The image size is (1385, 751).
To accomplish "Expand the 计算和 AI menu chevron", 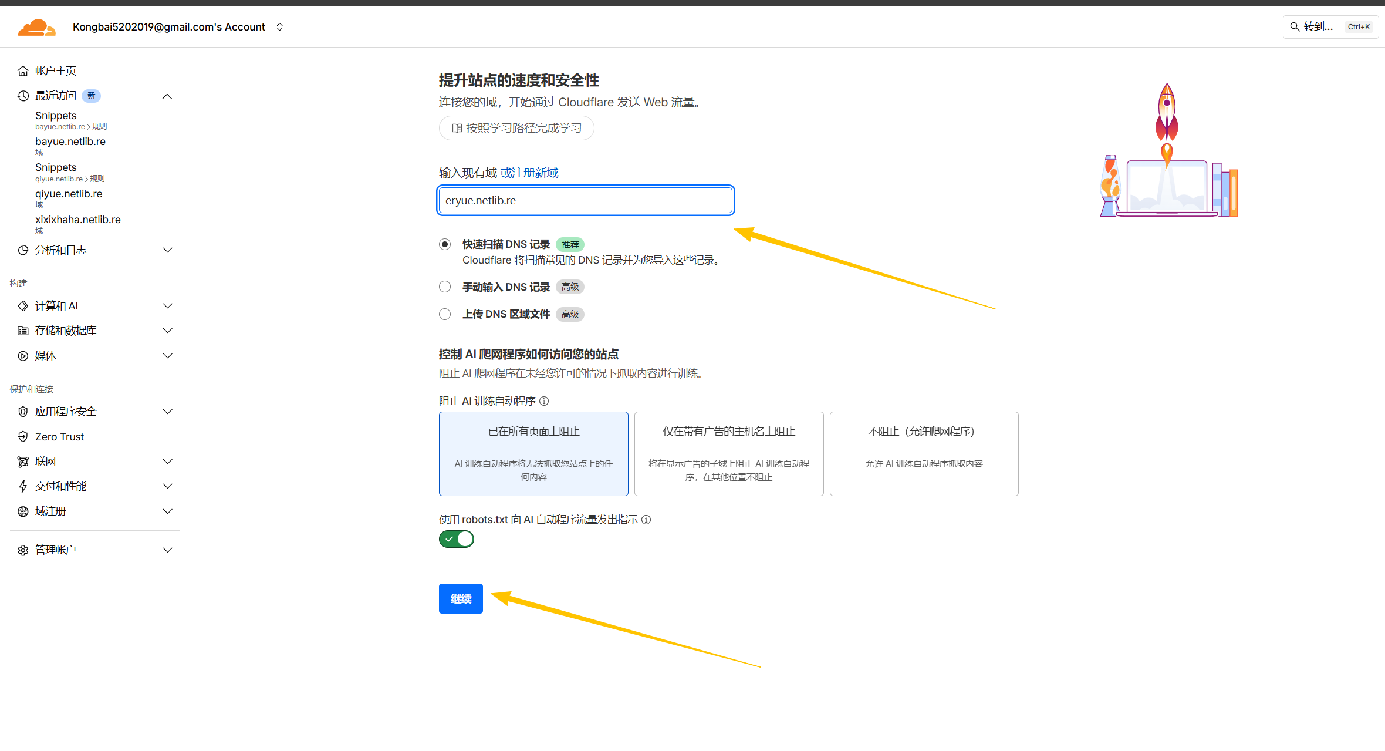I will [x=167, y=306].
